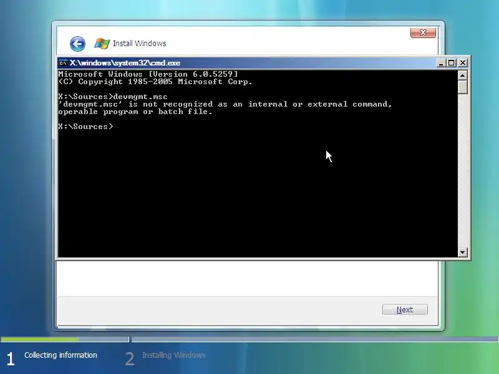Click the 'operable program or batch file' line
499x374 pixels.
tap(135, 112)
